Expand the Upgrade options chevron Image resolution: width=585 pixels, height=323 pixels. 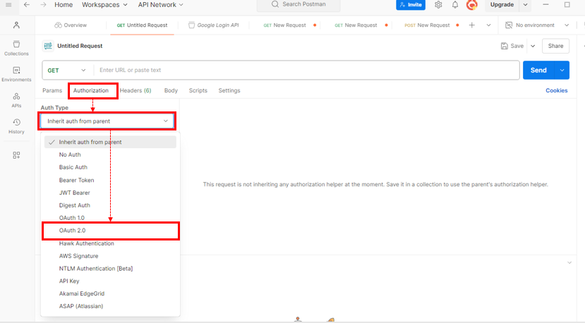(x=525, y=5)
